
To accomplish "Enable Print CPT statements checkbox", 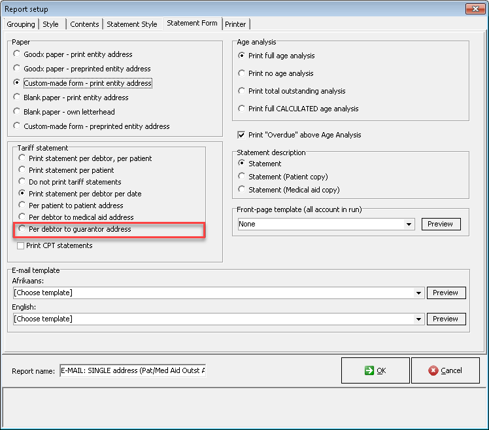I will coord(20,245).
